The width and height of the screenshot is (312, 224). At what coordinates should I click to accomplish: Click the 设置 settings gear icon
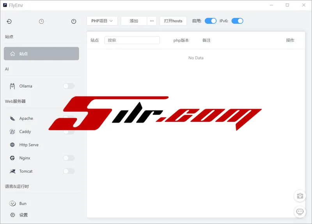click(12, 215)
